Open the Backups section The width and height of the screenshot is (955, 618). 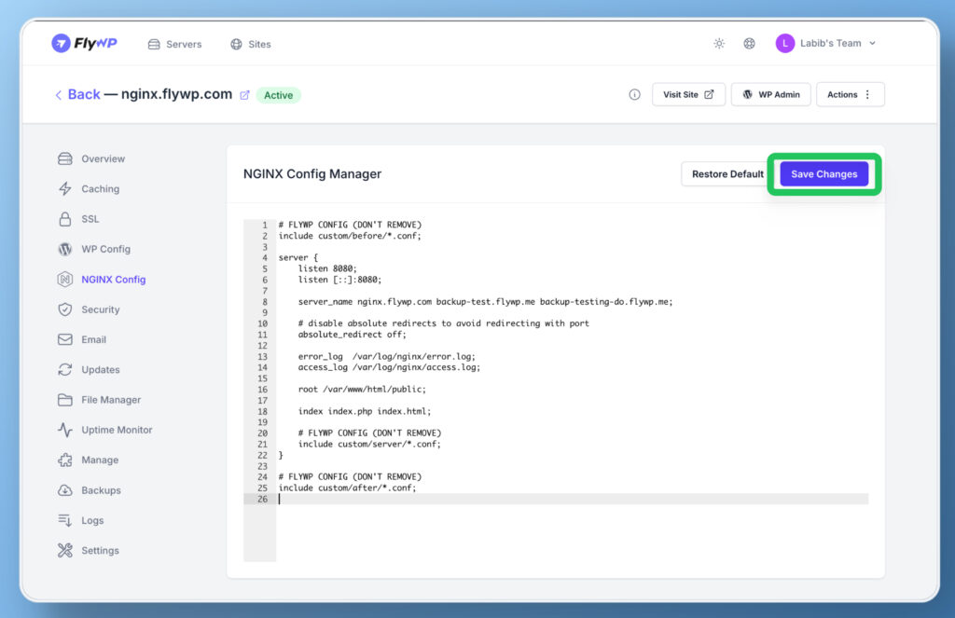tap(101, 490)
